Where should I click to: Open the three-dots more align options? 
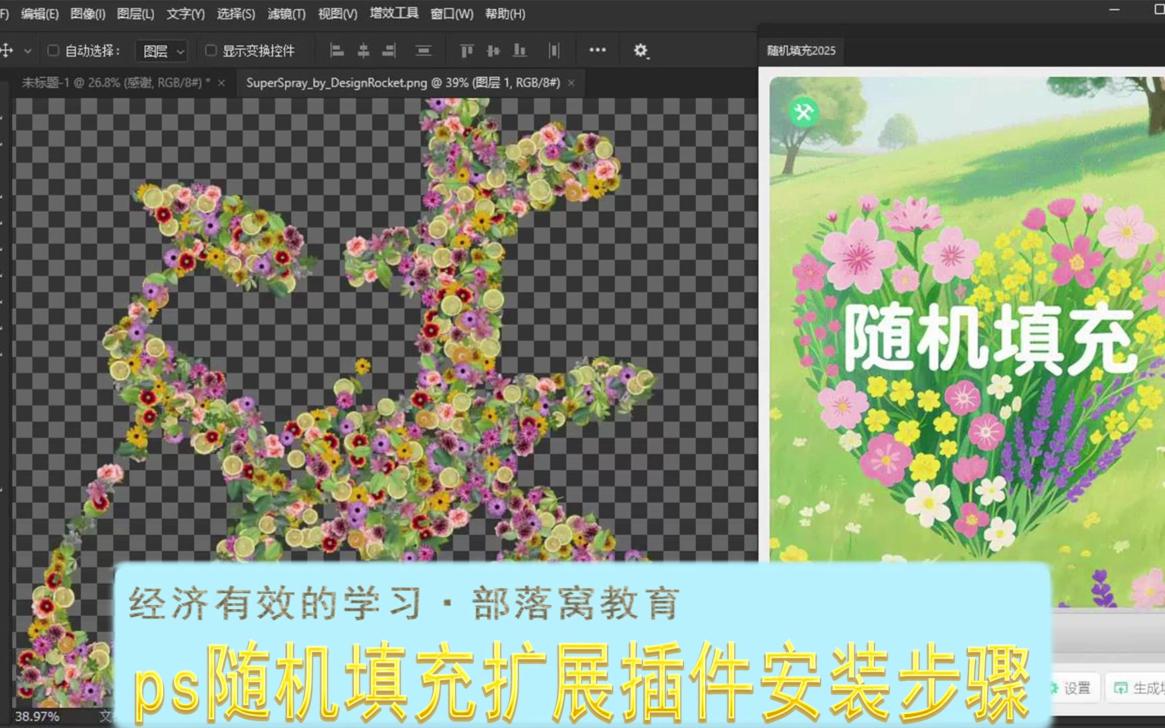point(597,50)
